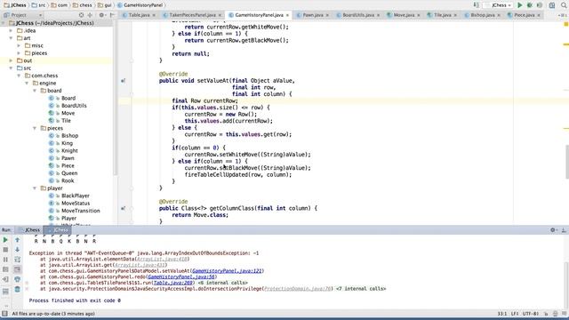569x320 pixels.
Task: Open GameHistoryPanel.java:56 stack trace link
Action: click(181, 276)
